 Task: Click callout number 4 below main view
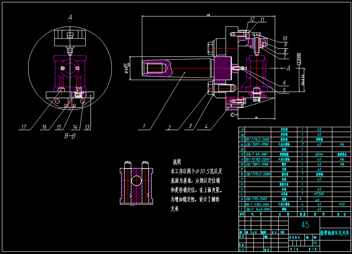pos(206,127)
